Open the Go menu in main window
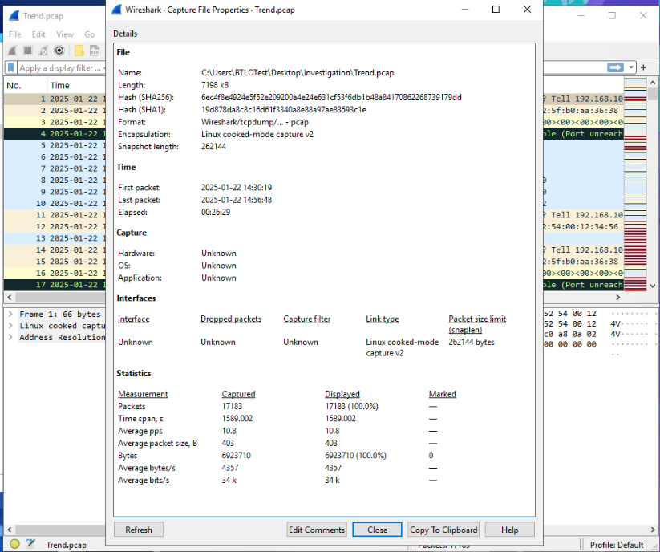Image resolution: width=660 pixels, height=552 pixels. (x=89, y=34)
